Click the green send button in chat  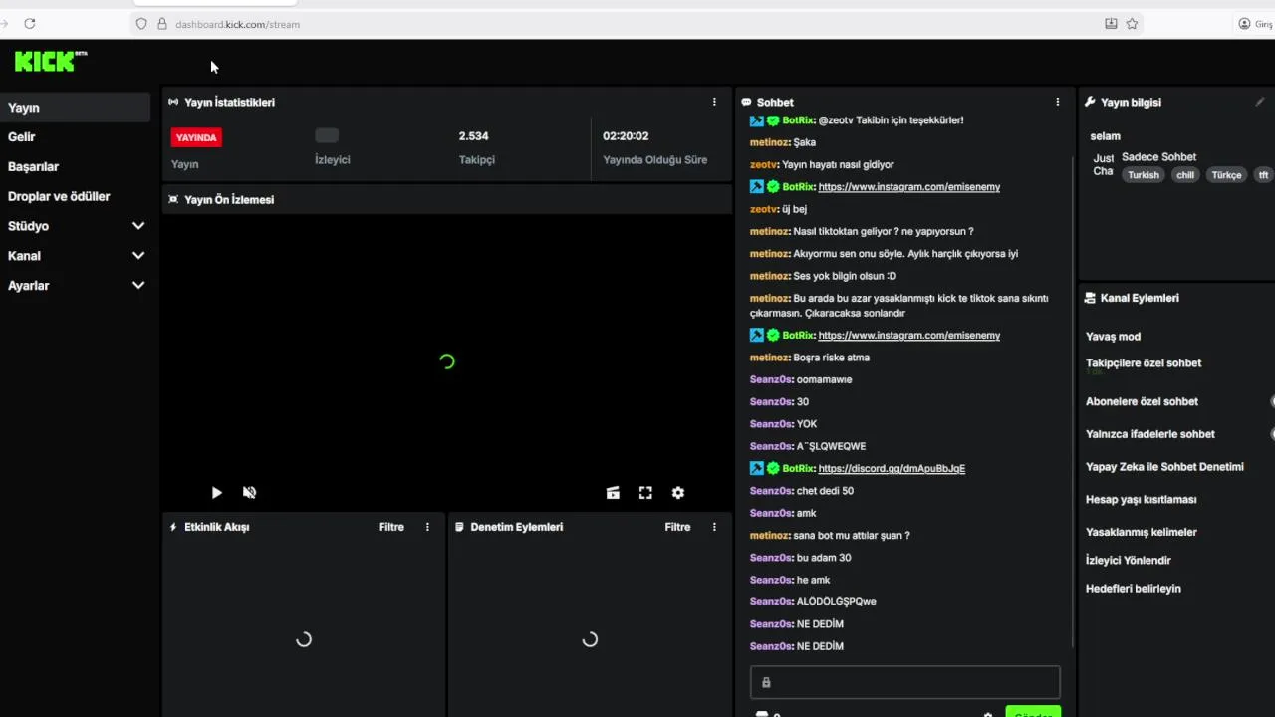click(x=1033, y=712)
